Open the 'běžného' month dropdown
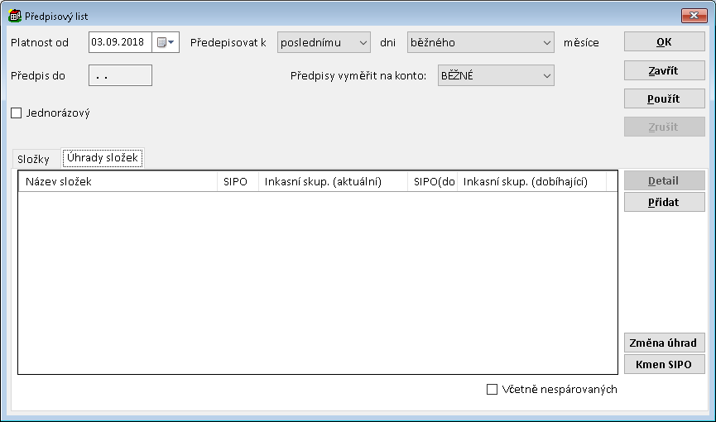Image resolution: width=716 pixels, height=422 pixels. click(x=480, y=42)
